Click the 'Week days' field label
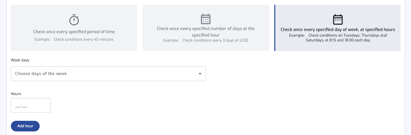The width and height of the screenshot is (411, 135). (20, 60)
